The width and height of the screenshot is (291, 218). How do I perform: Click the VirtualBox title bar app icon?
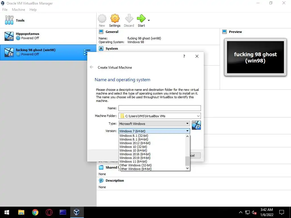coord(3,3)
